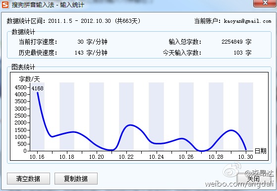
Task: Click the total input count 2254849
Action: [x=232, y=42]
